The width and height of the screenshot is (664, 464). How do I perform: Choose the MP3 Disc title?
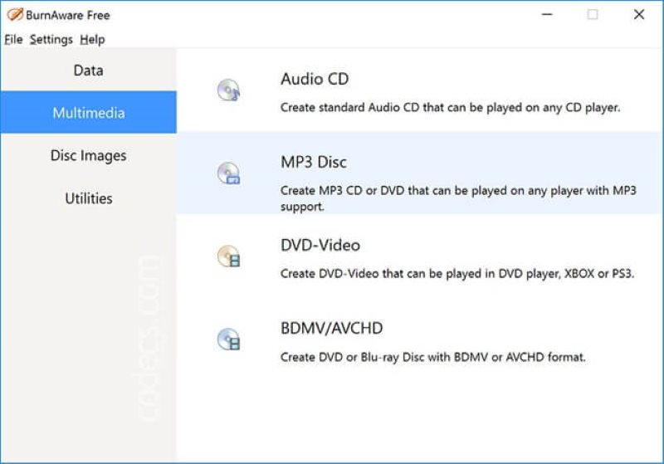pos(314,162)
